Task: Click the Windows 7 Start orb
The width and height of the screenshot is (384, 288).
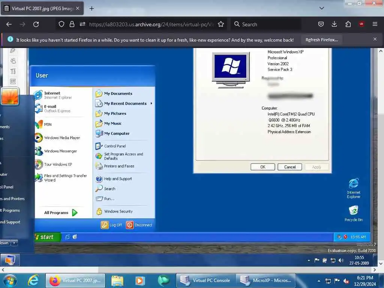Action: [10, 280]
